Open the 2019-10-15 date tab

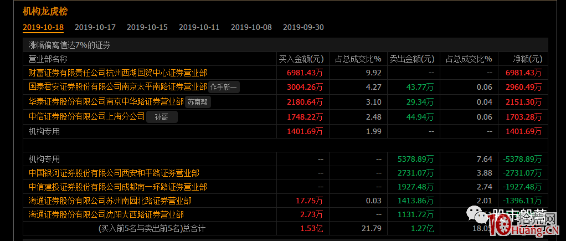click(147, 28)
